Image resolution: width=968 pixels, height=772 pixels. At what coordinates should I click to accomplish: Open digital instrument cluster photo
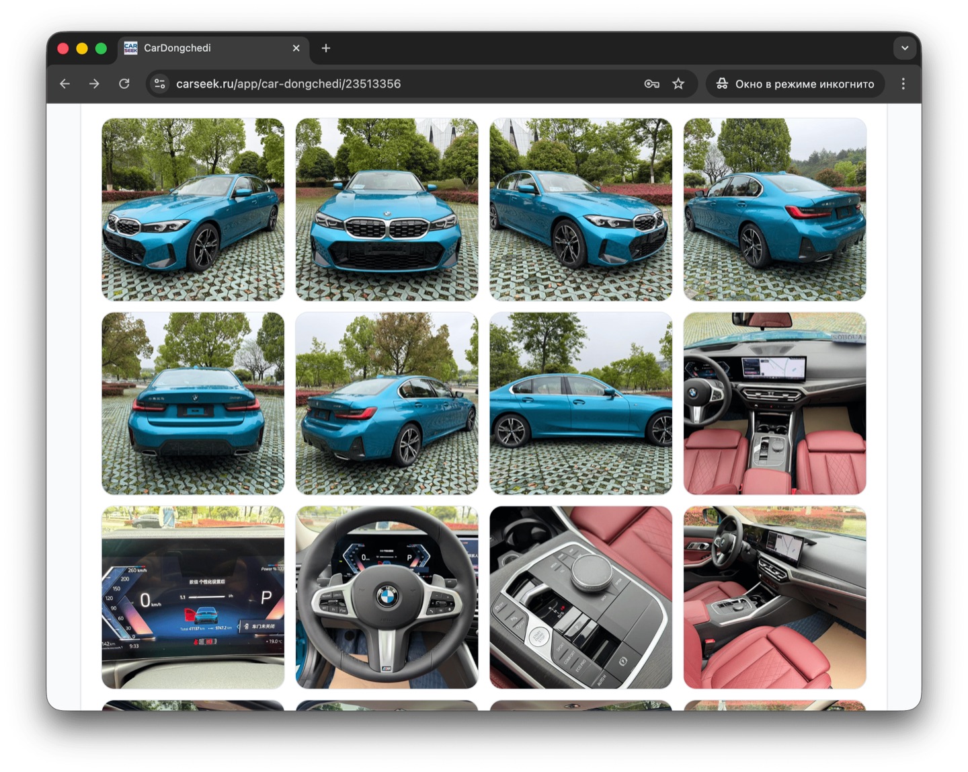coord(193,597)
